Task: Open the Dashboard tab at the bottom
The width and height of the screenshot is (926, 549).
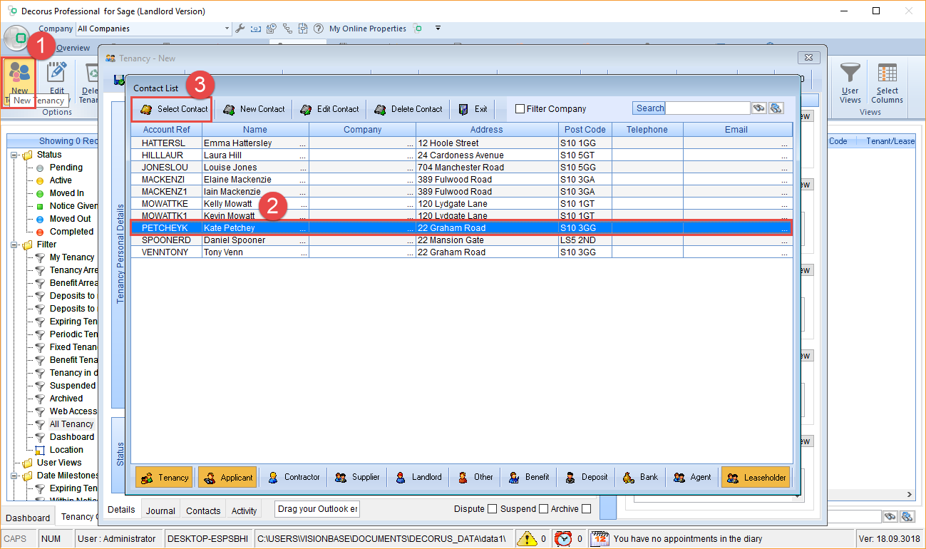Action: pyautogui.click(x=29, y=518)
